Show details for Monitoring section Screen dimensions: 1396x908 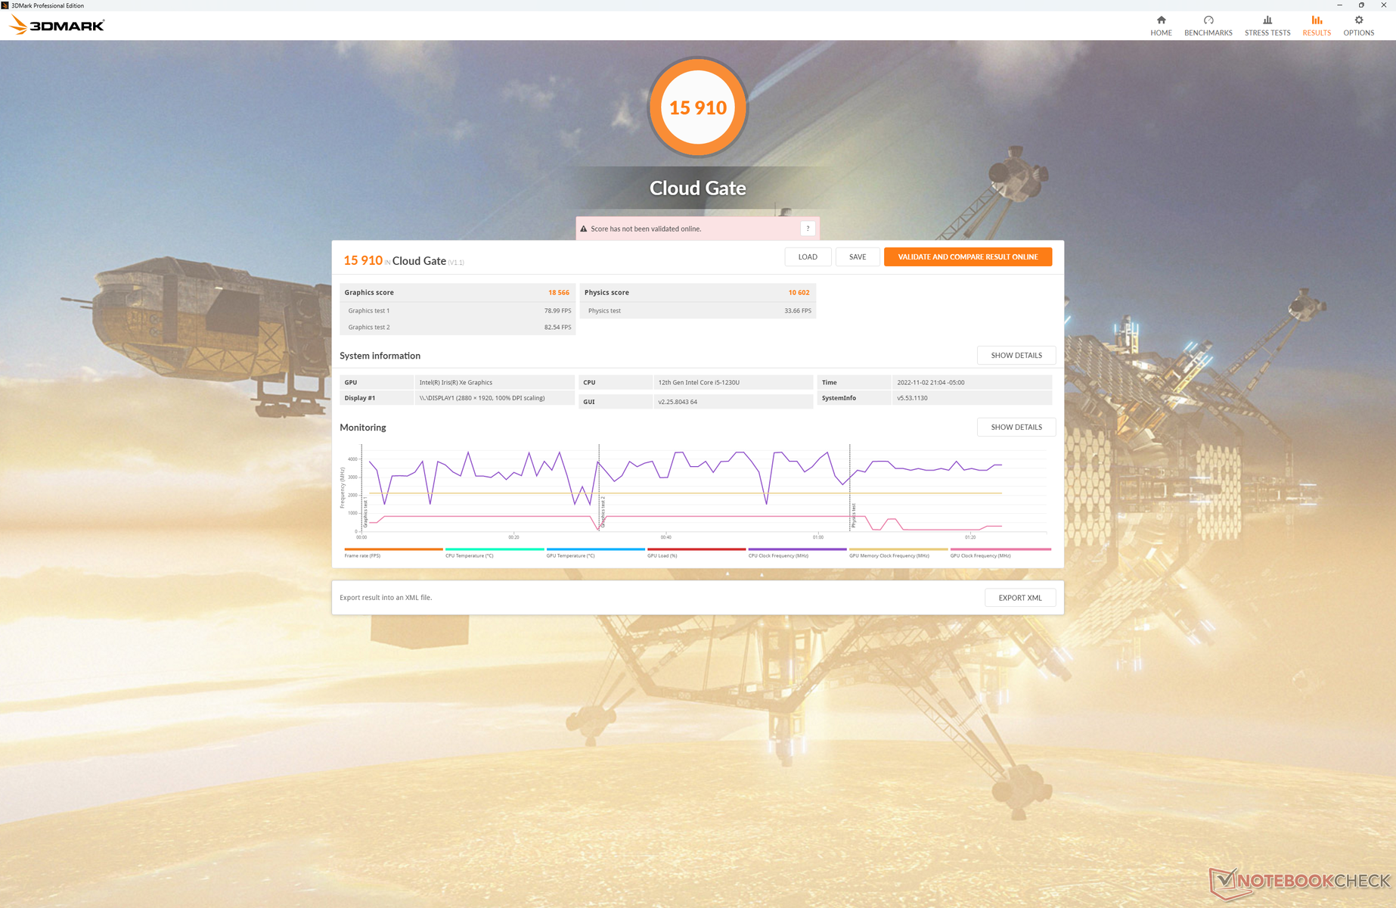coord(1016,427)
